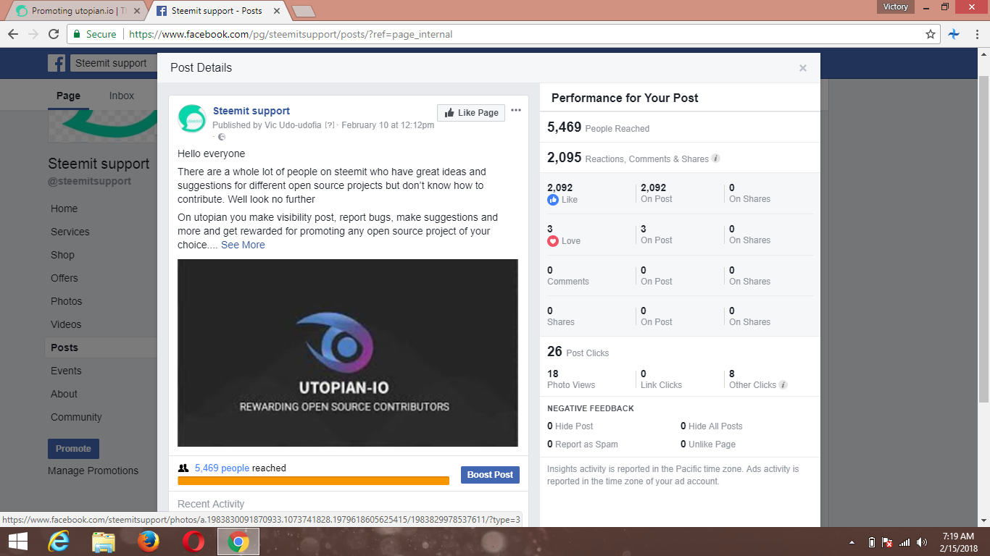The width and height of the screenshot is (990, 556).
Task: Click the people icon beside 5,469 people reached
Action: pos(183,468)
